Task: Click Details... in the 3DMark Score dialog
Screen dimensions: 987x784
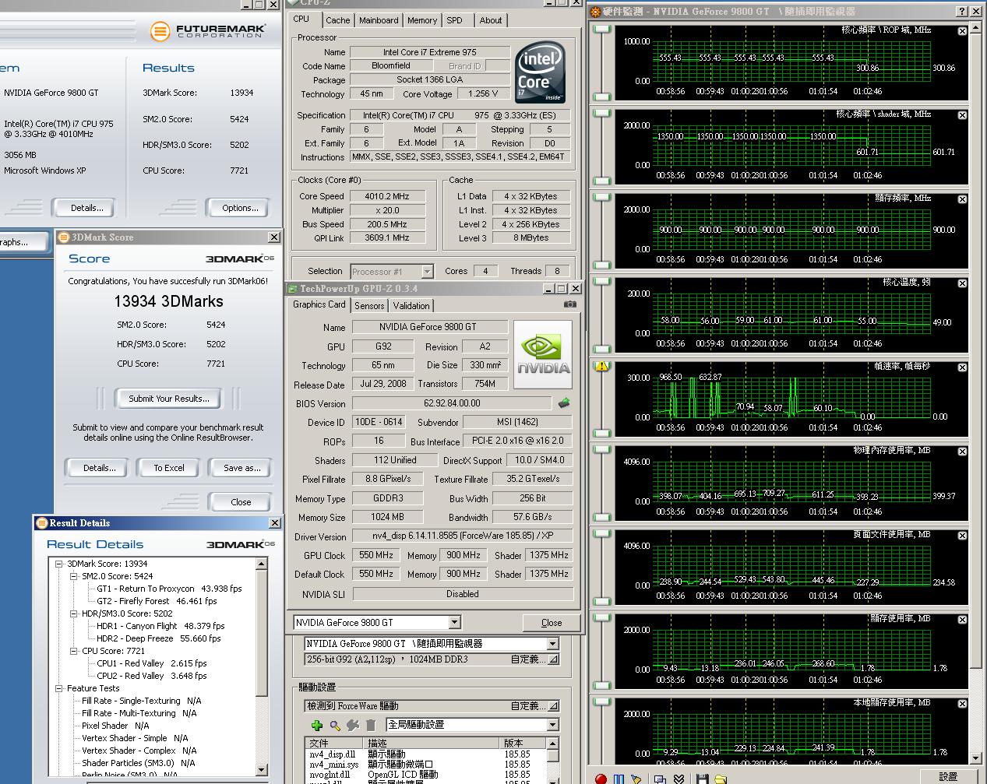Action: [100, 468]
